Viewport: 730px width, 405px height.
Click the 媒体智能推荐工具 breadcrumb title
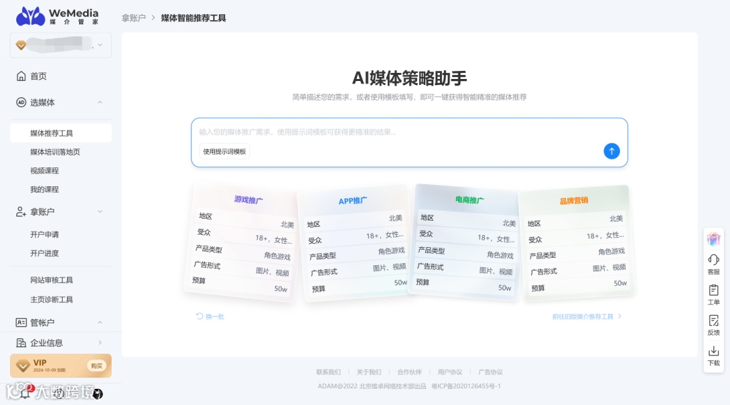pos(193,18)
